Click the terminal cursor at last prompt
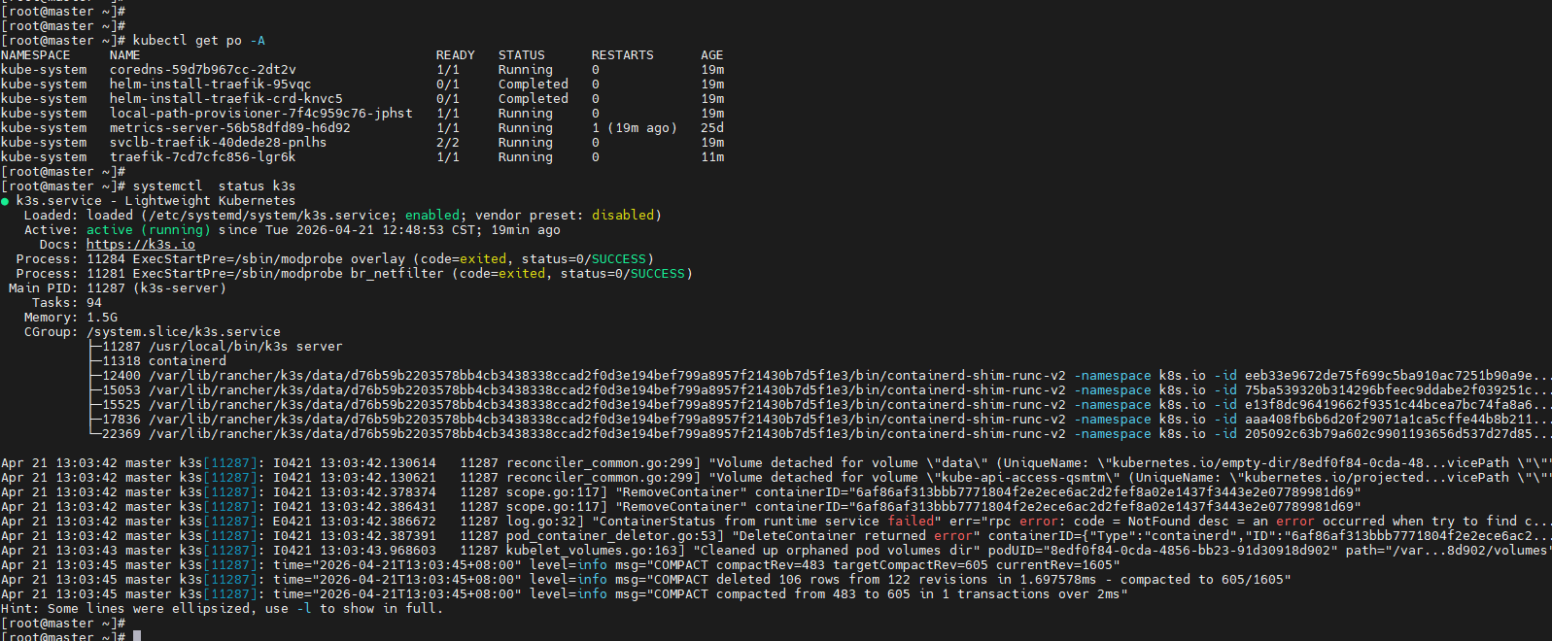The height and width of the screenshot is (641, 1552). point(137,636)
